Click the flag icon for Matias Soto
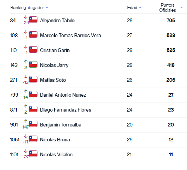The height and width of the screenshot is (170, 187). [x=33, y=79]
